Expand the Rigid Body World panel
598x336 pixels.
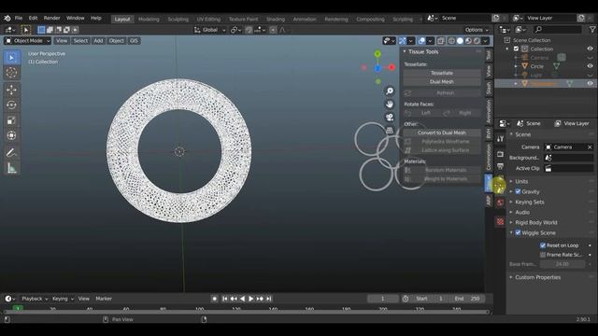click(535, 222)
